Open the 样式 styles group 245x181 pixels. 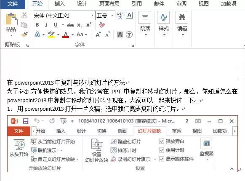point(163,24)
